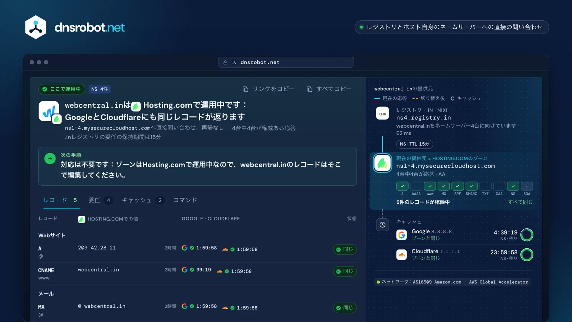The image size is (572, 322).
Task: Switch to the キャッシュ tab
Action: (x=143, y=200)
